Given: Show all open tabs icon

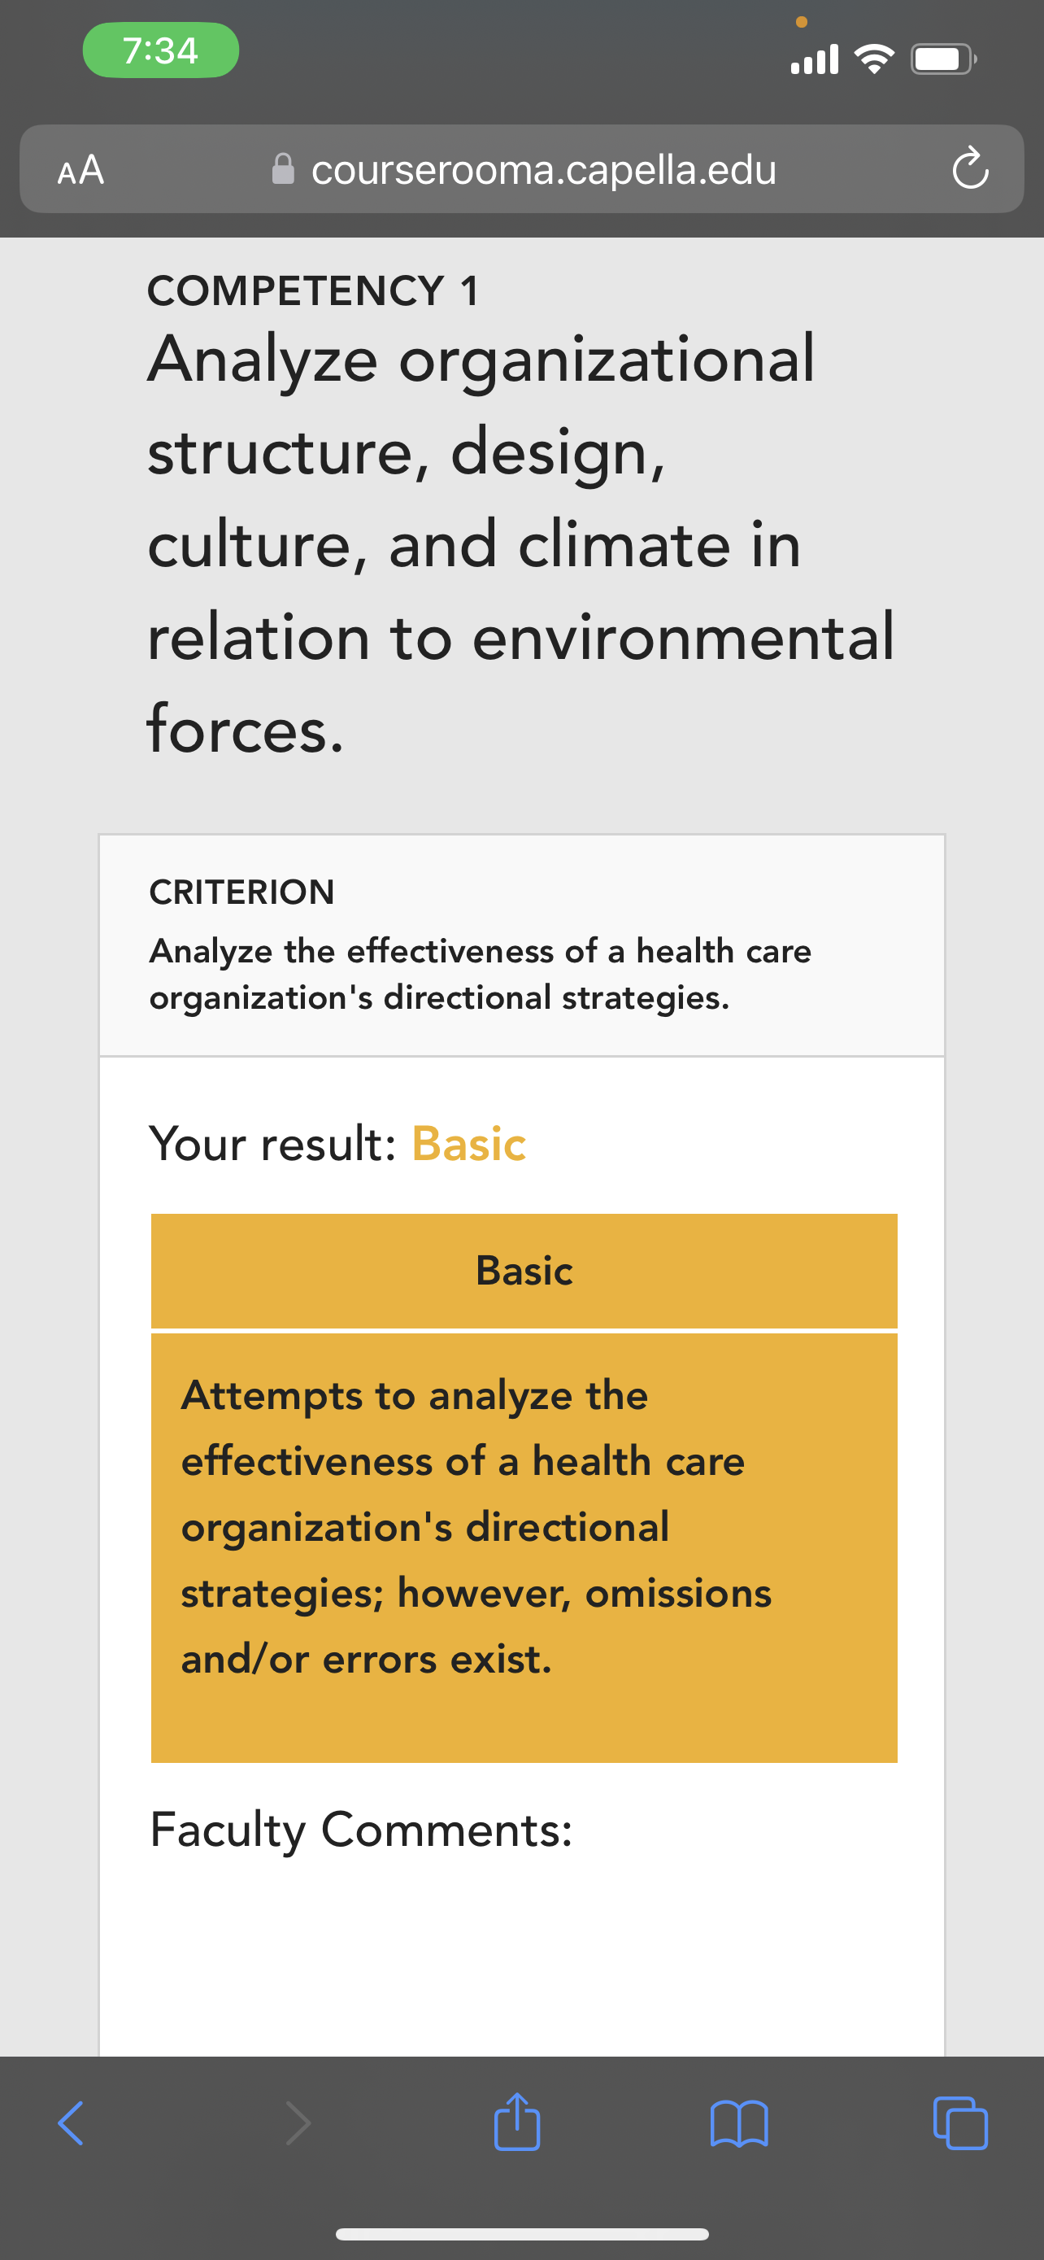Looking at the screenshot, I should (961, 2123).
